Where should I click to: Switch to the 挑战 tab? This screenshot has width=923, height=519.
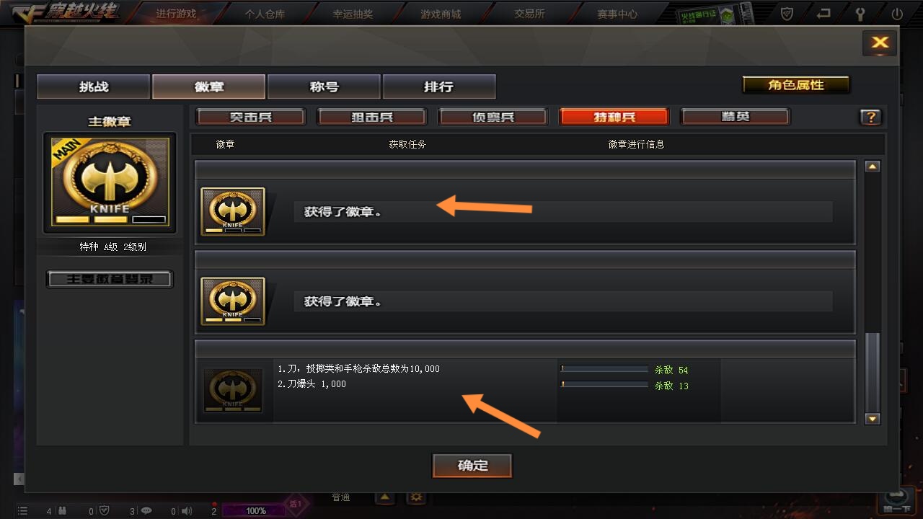click(x=94, y=86)
